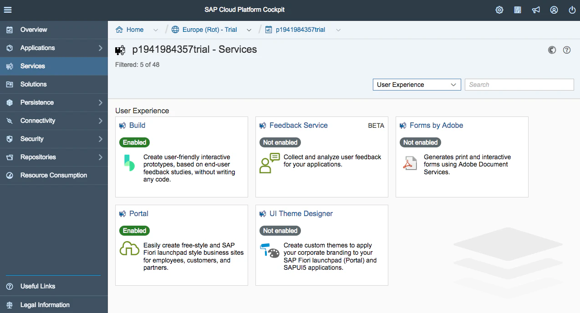Open the settings gear in the top bar
This screenshot has height=313, width=580.
499,10
